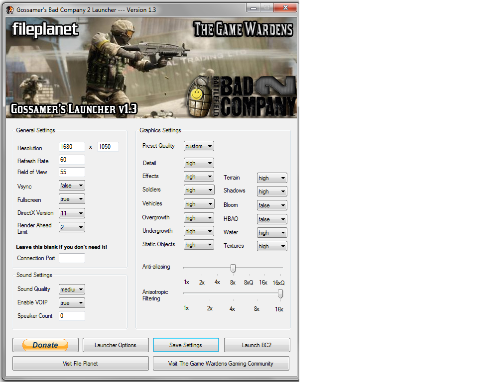The width and height of the screenshot is (502, 382).
Task: Visit The Game Wardens Gaming Community
Action: tap(221, 364)
